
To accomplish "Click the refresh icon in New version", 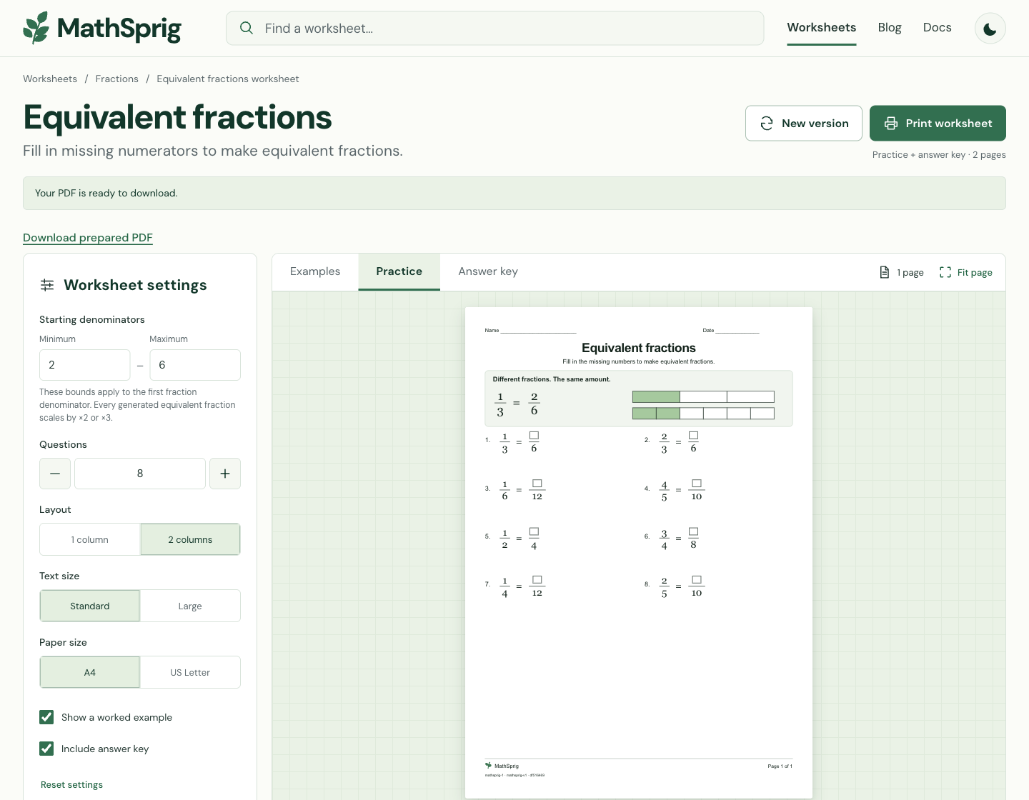I will tap(767, 124).
